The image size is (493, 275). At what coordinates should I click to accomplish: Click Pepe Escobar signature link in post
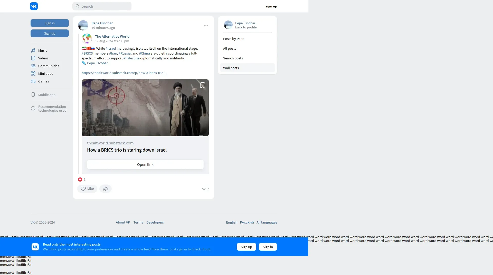pos(97,63)
